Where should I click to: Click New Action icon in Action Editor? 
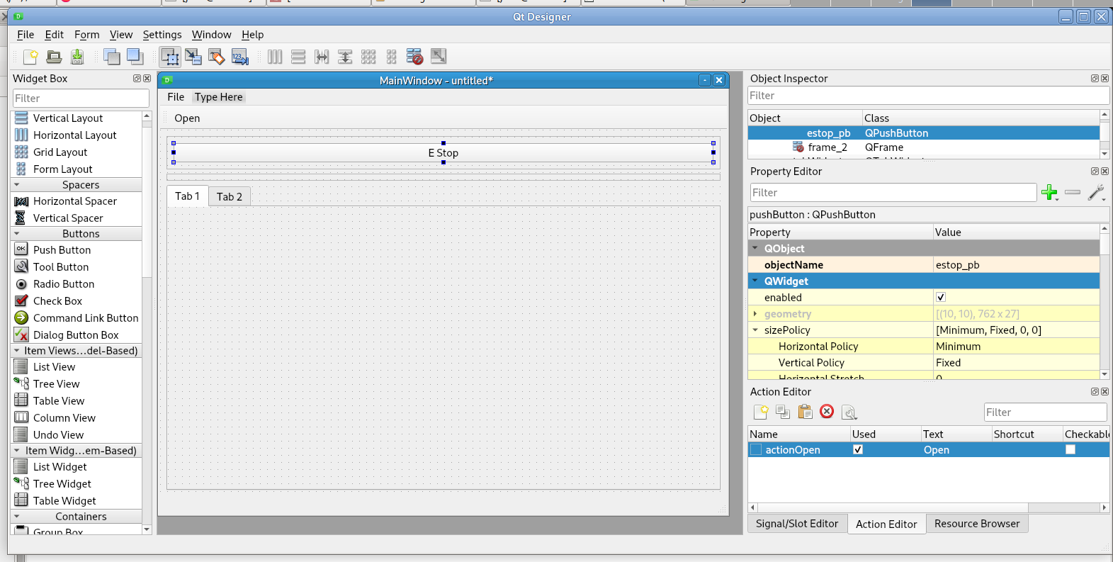tap(761, 412)
